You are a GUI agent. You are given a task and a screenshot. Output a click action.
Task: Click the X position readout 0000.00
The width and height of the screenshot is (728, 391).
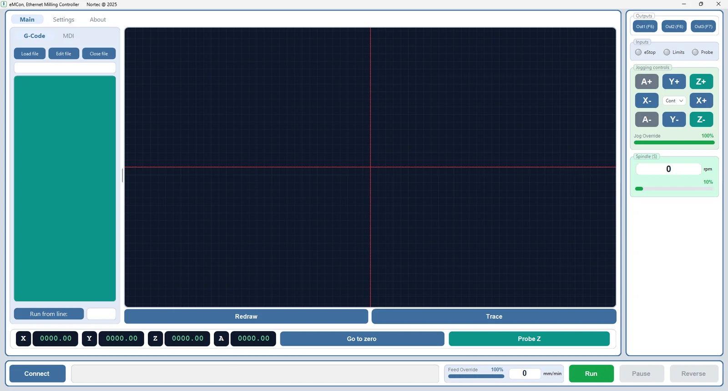(56, 339)
